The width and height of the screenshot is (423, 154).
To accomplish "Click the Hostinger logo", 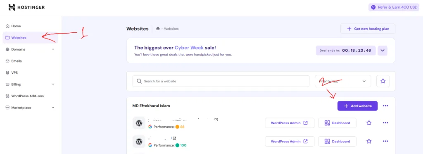I will click(26, 7).
